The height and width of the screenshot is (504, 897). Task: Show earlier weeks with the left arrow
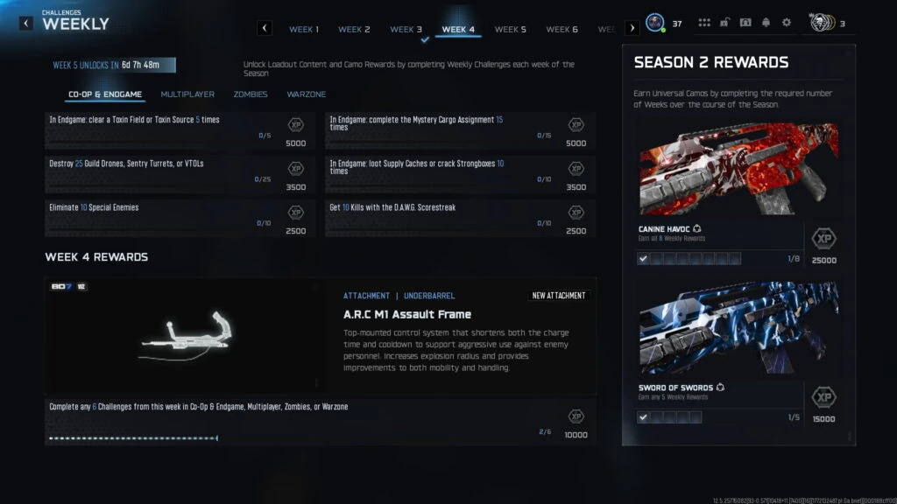tap(265, 28)
